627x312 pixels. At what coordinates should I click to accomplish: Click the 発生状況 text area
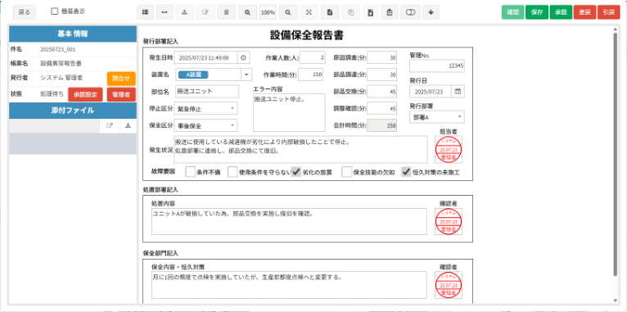pos(300,150)
